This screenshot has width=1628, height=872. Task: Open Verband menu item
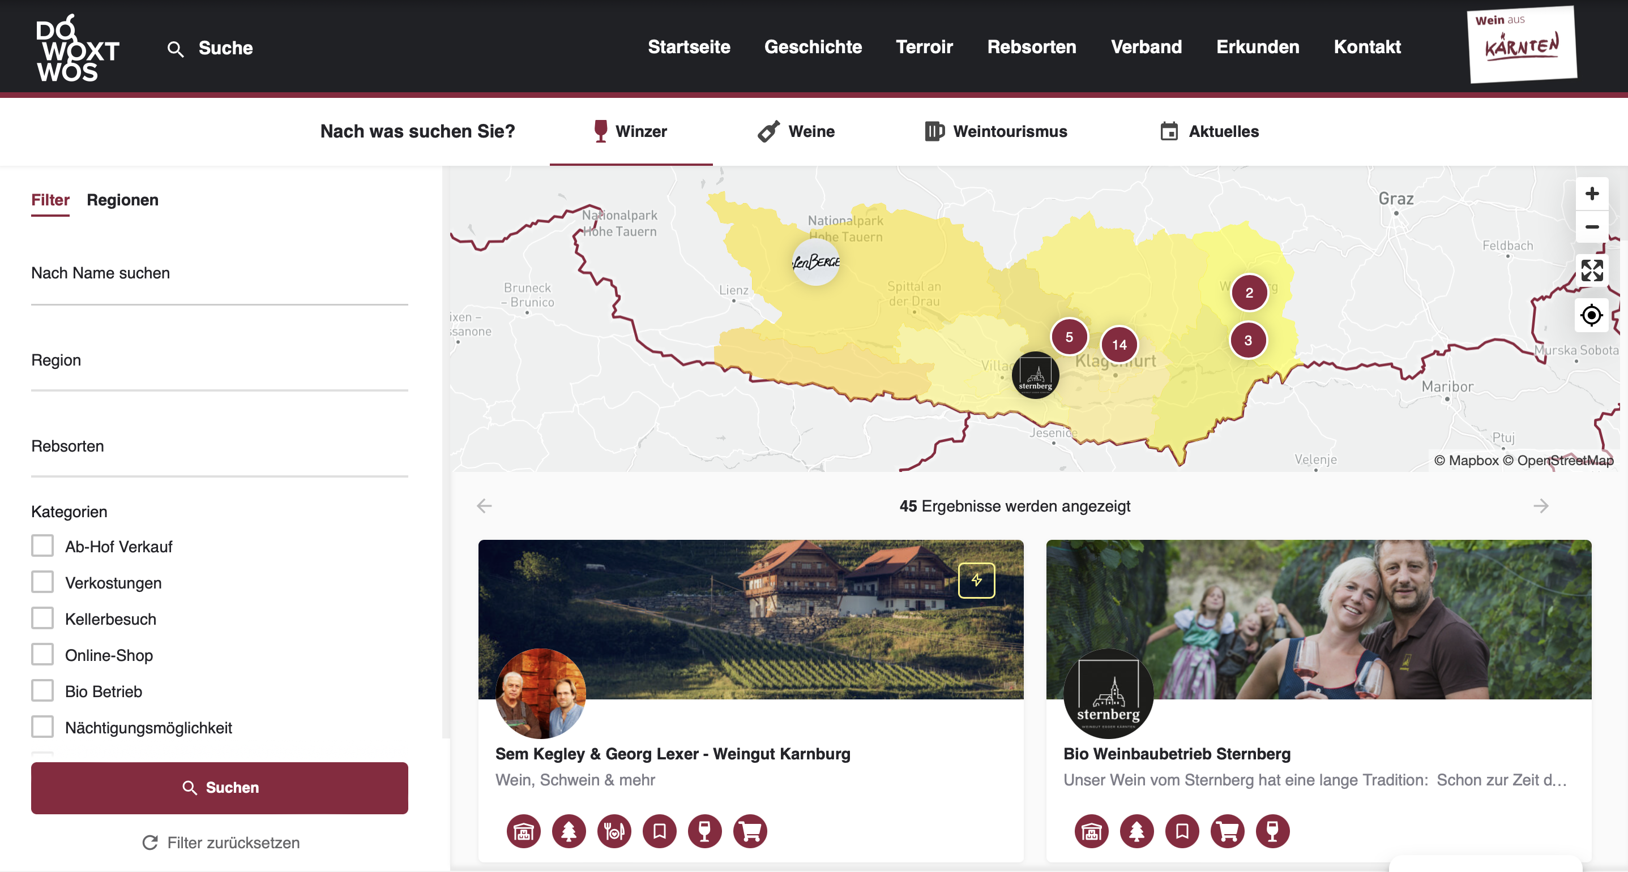(x=1146, y=47)
